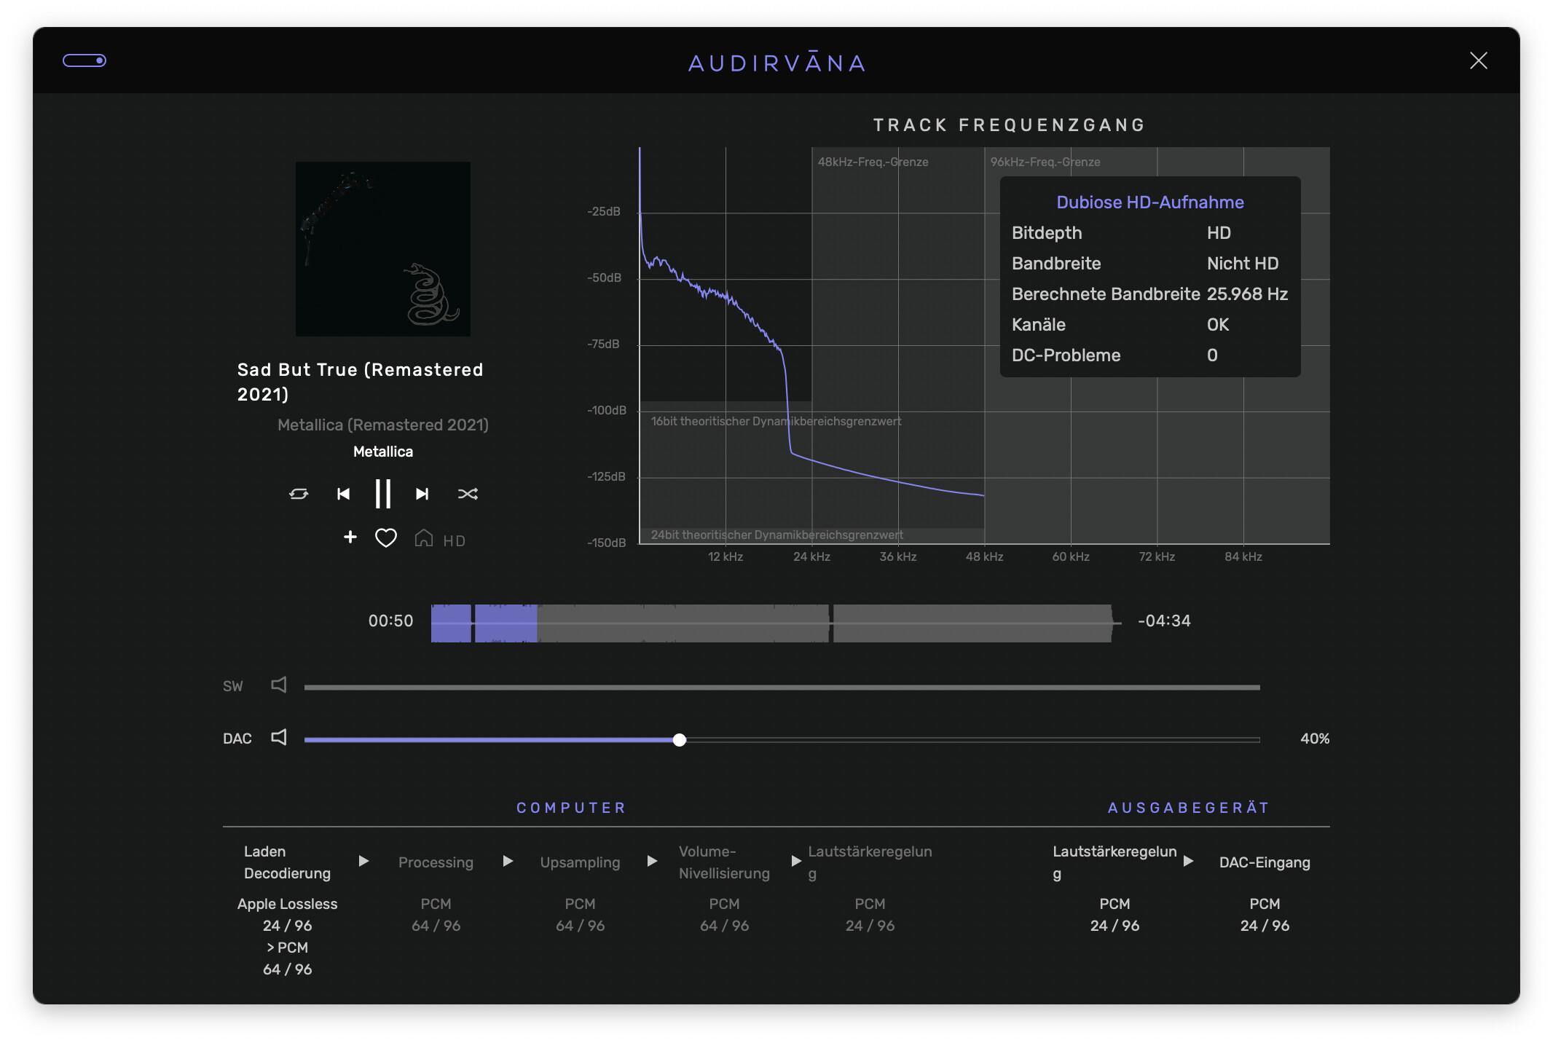
Task: Mute the SW volume speaker icon
Action: click(x=279, y=685)
